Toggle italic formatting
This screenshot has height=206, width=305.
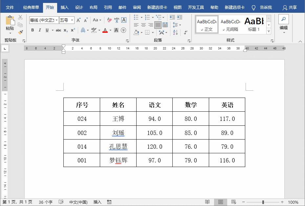click(40, 29)
